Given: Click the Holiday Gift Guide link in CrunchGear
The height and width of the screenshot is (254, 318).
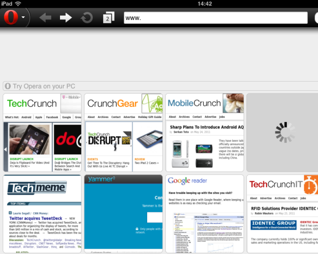Looking at the screenshot, I should click(150, 117).
